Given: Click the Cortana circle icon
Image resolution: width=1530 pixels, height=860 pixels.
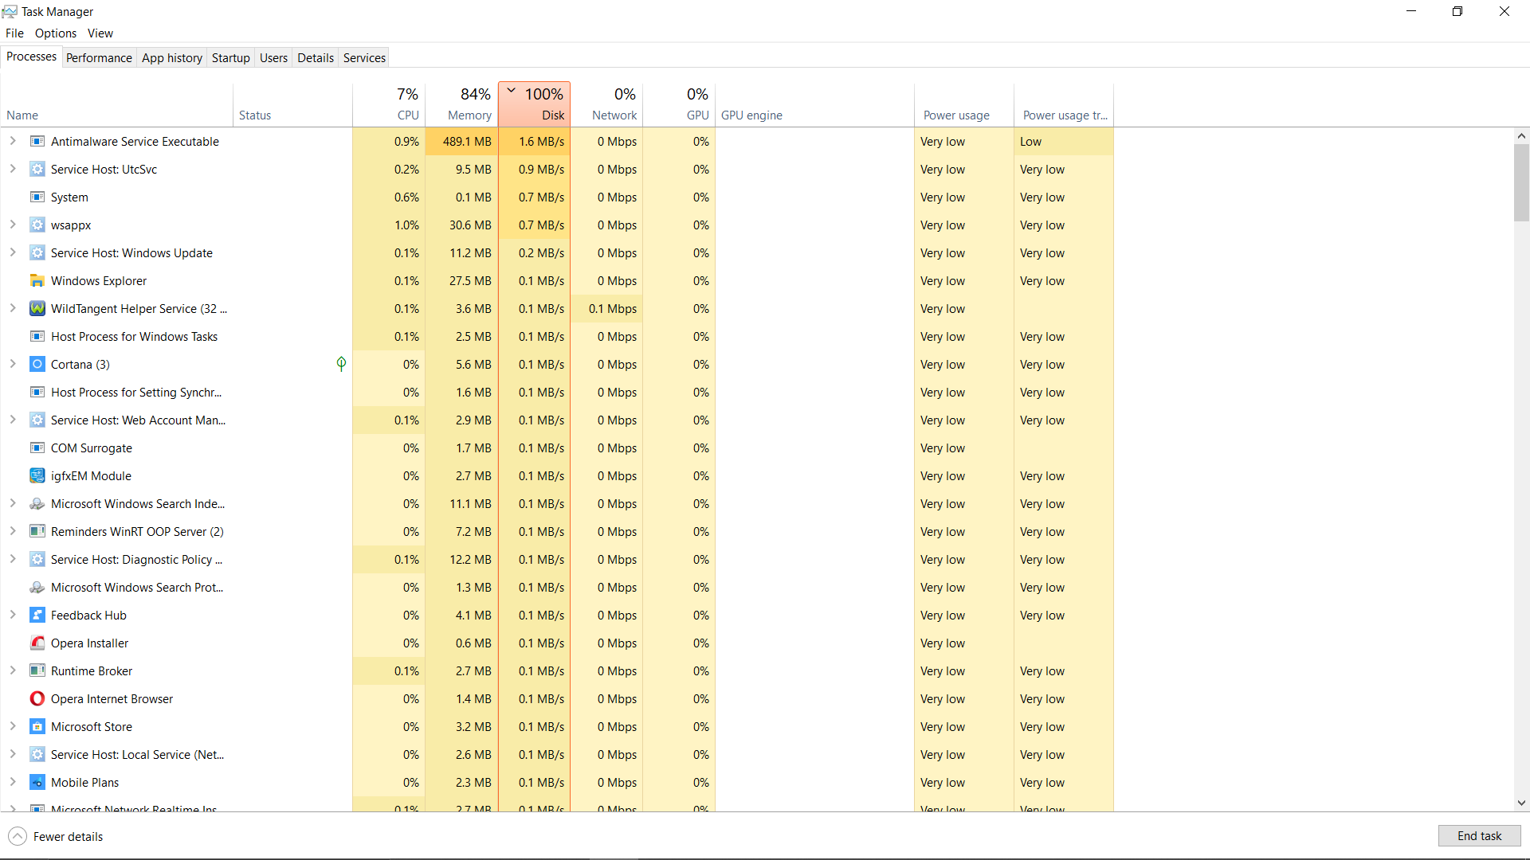Looking at the screenshot, I should tap(37, 365).
